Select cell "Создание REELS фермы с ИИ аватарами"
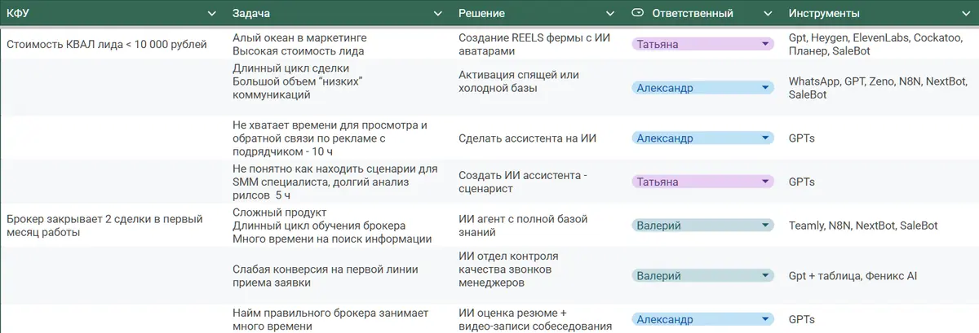Screen dimensions: 979x333 click(x=540, y=44)
